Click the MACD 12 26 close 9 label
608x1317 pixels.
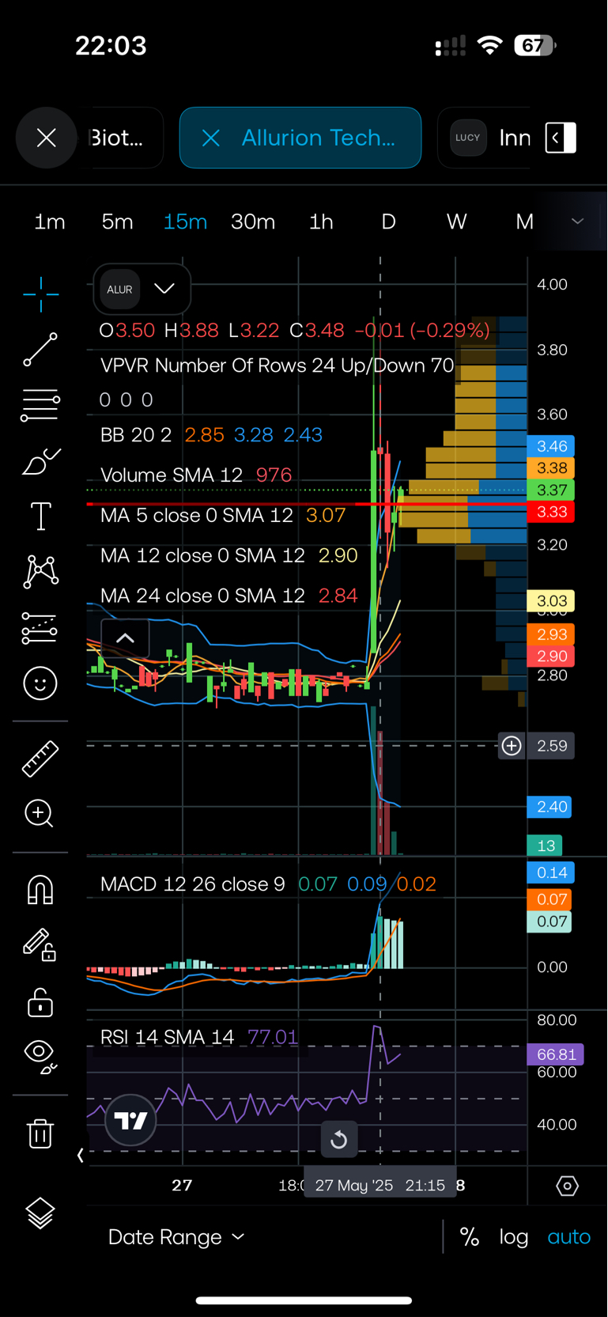click(x=193, y=884)
